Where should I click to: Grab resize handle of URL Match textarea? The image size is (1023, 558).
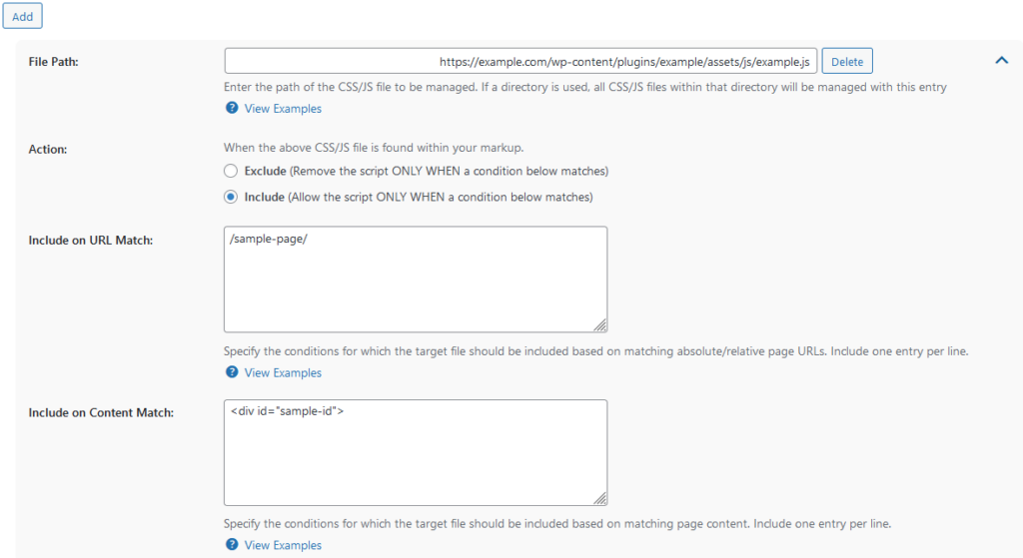pyautogui.click(x=600, y=325)
